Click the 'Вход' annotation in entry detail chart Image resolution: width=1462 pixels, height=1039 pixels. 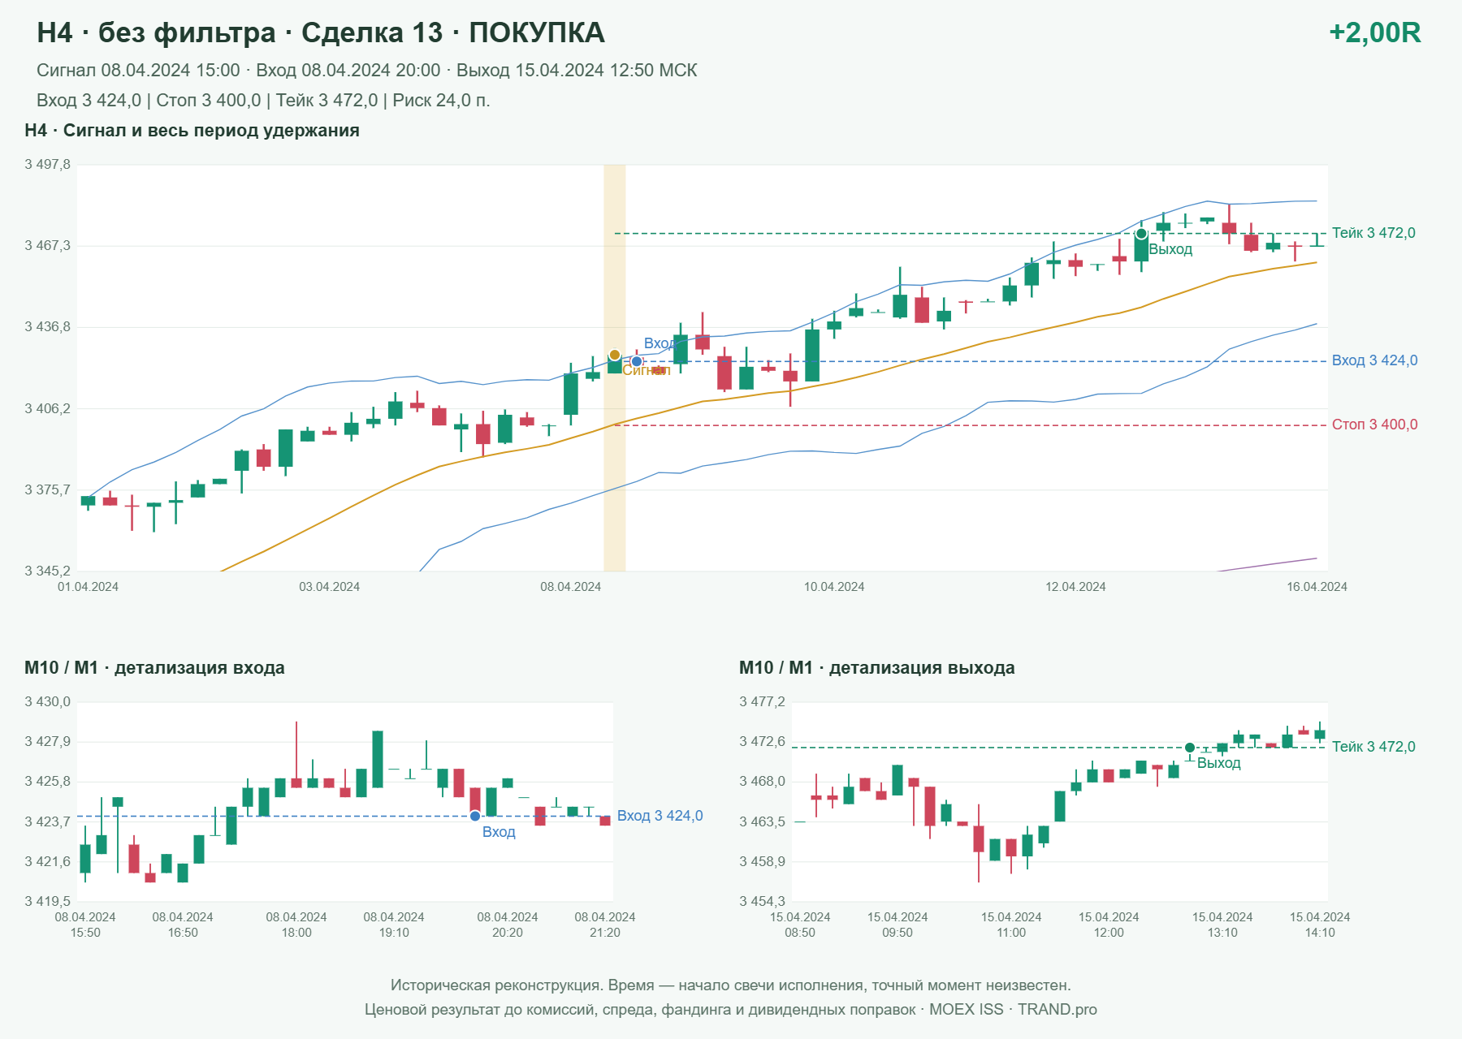499,832
